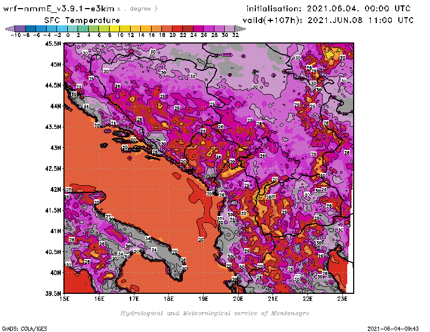Click the 21E longitude label
Image resolution: width=430 pixels, height=332 pixels.
(x=273, y=299)
